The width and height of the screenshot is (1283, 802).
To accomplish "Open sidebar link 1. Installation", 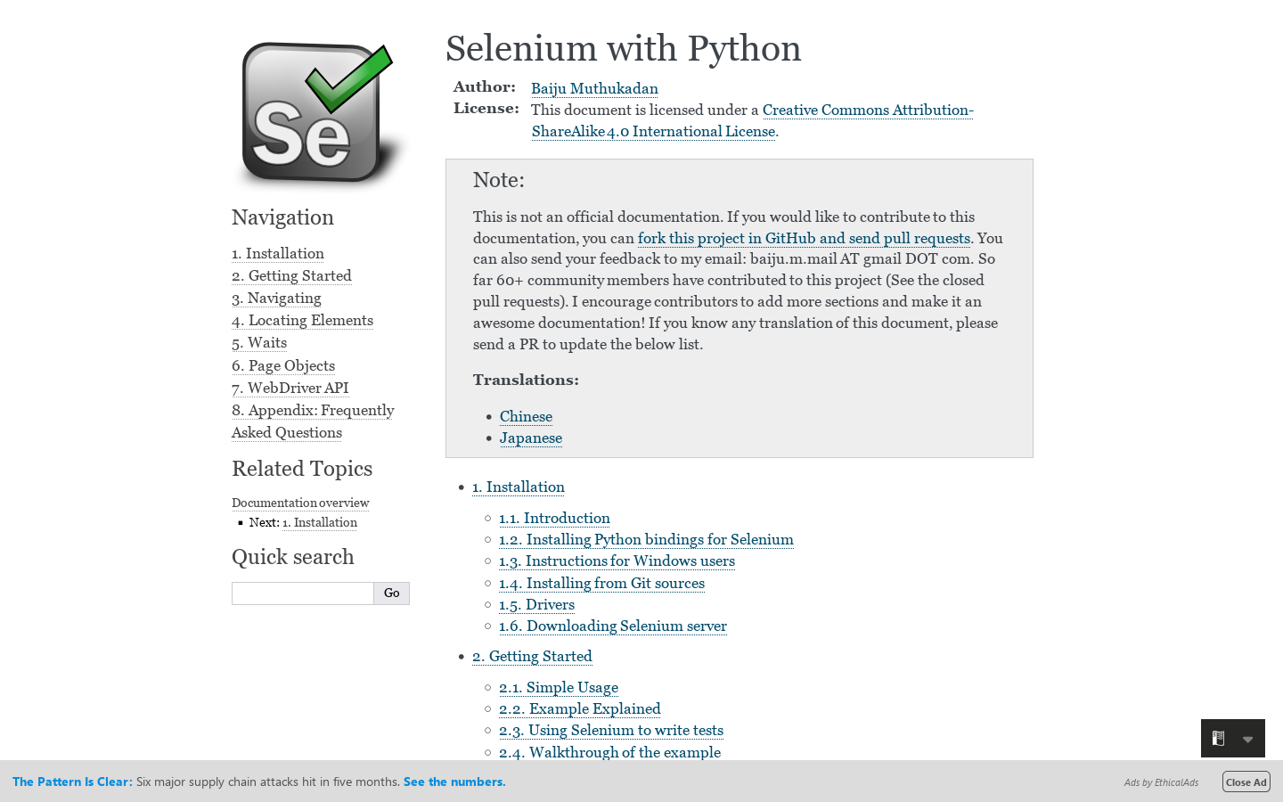I will pos(278,253).
